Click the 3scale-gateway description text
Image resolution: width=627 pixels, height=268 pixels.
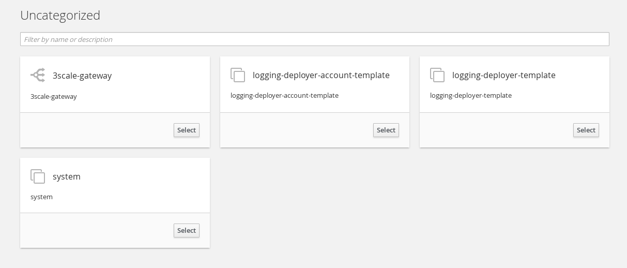54,97
